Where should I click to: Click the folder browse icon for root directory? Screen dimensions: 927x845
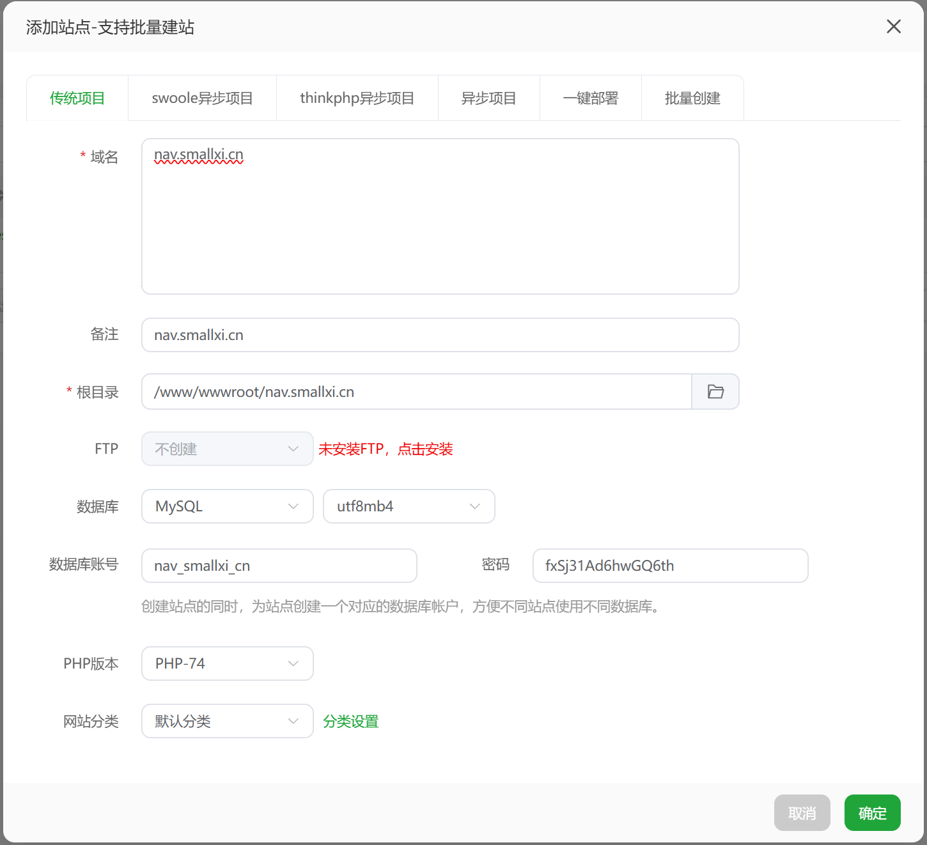click(715, 392)
